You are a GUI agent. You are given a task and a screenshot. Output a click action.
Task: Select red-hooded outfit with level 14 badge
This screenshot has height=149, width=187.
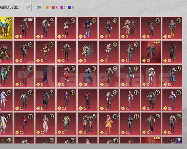click(45, 52)
